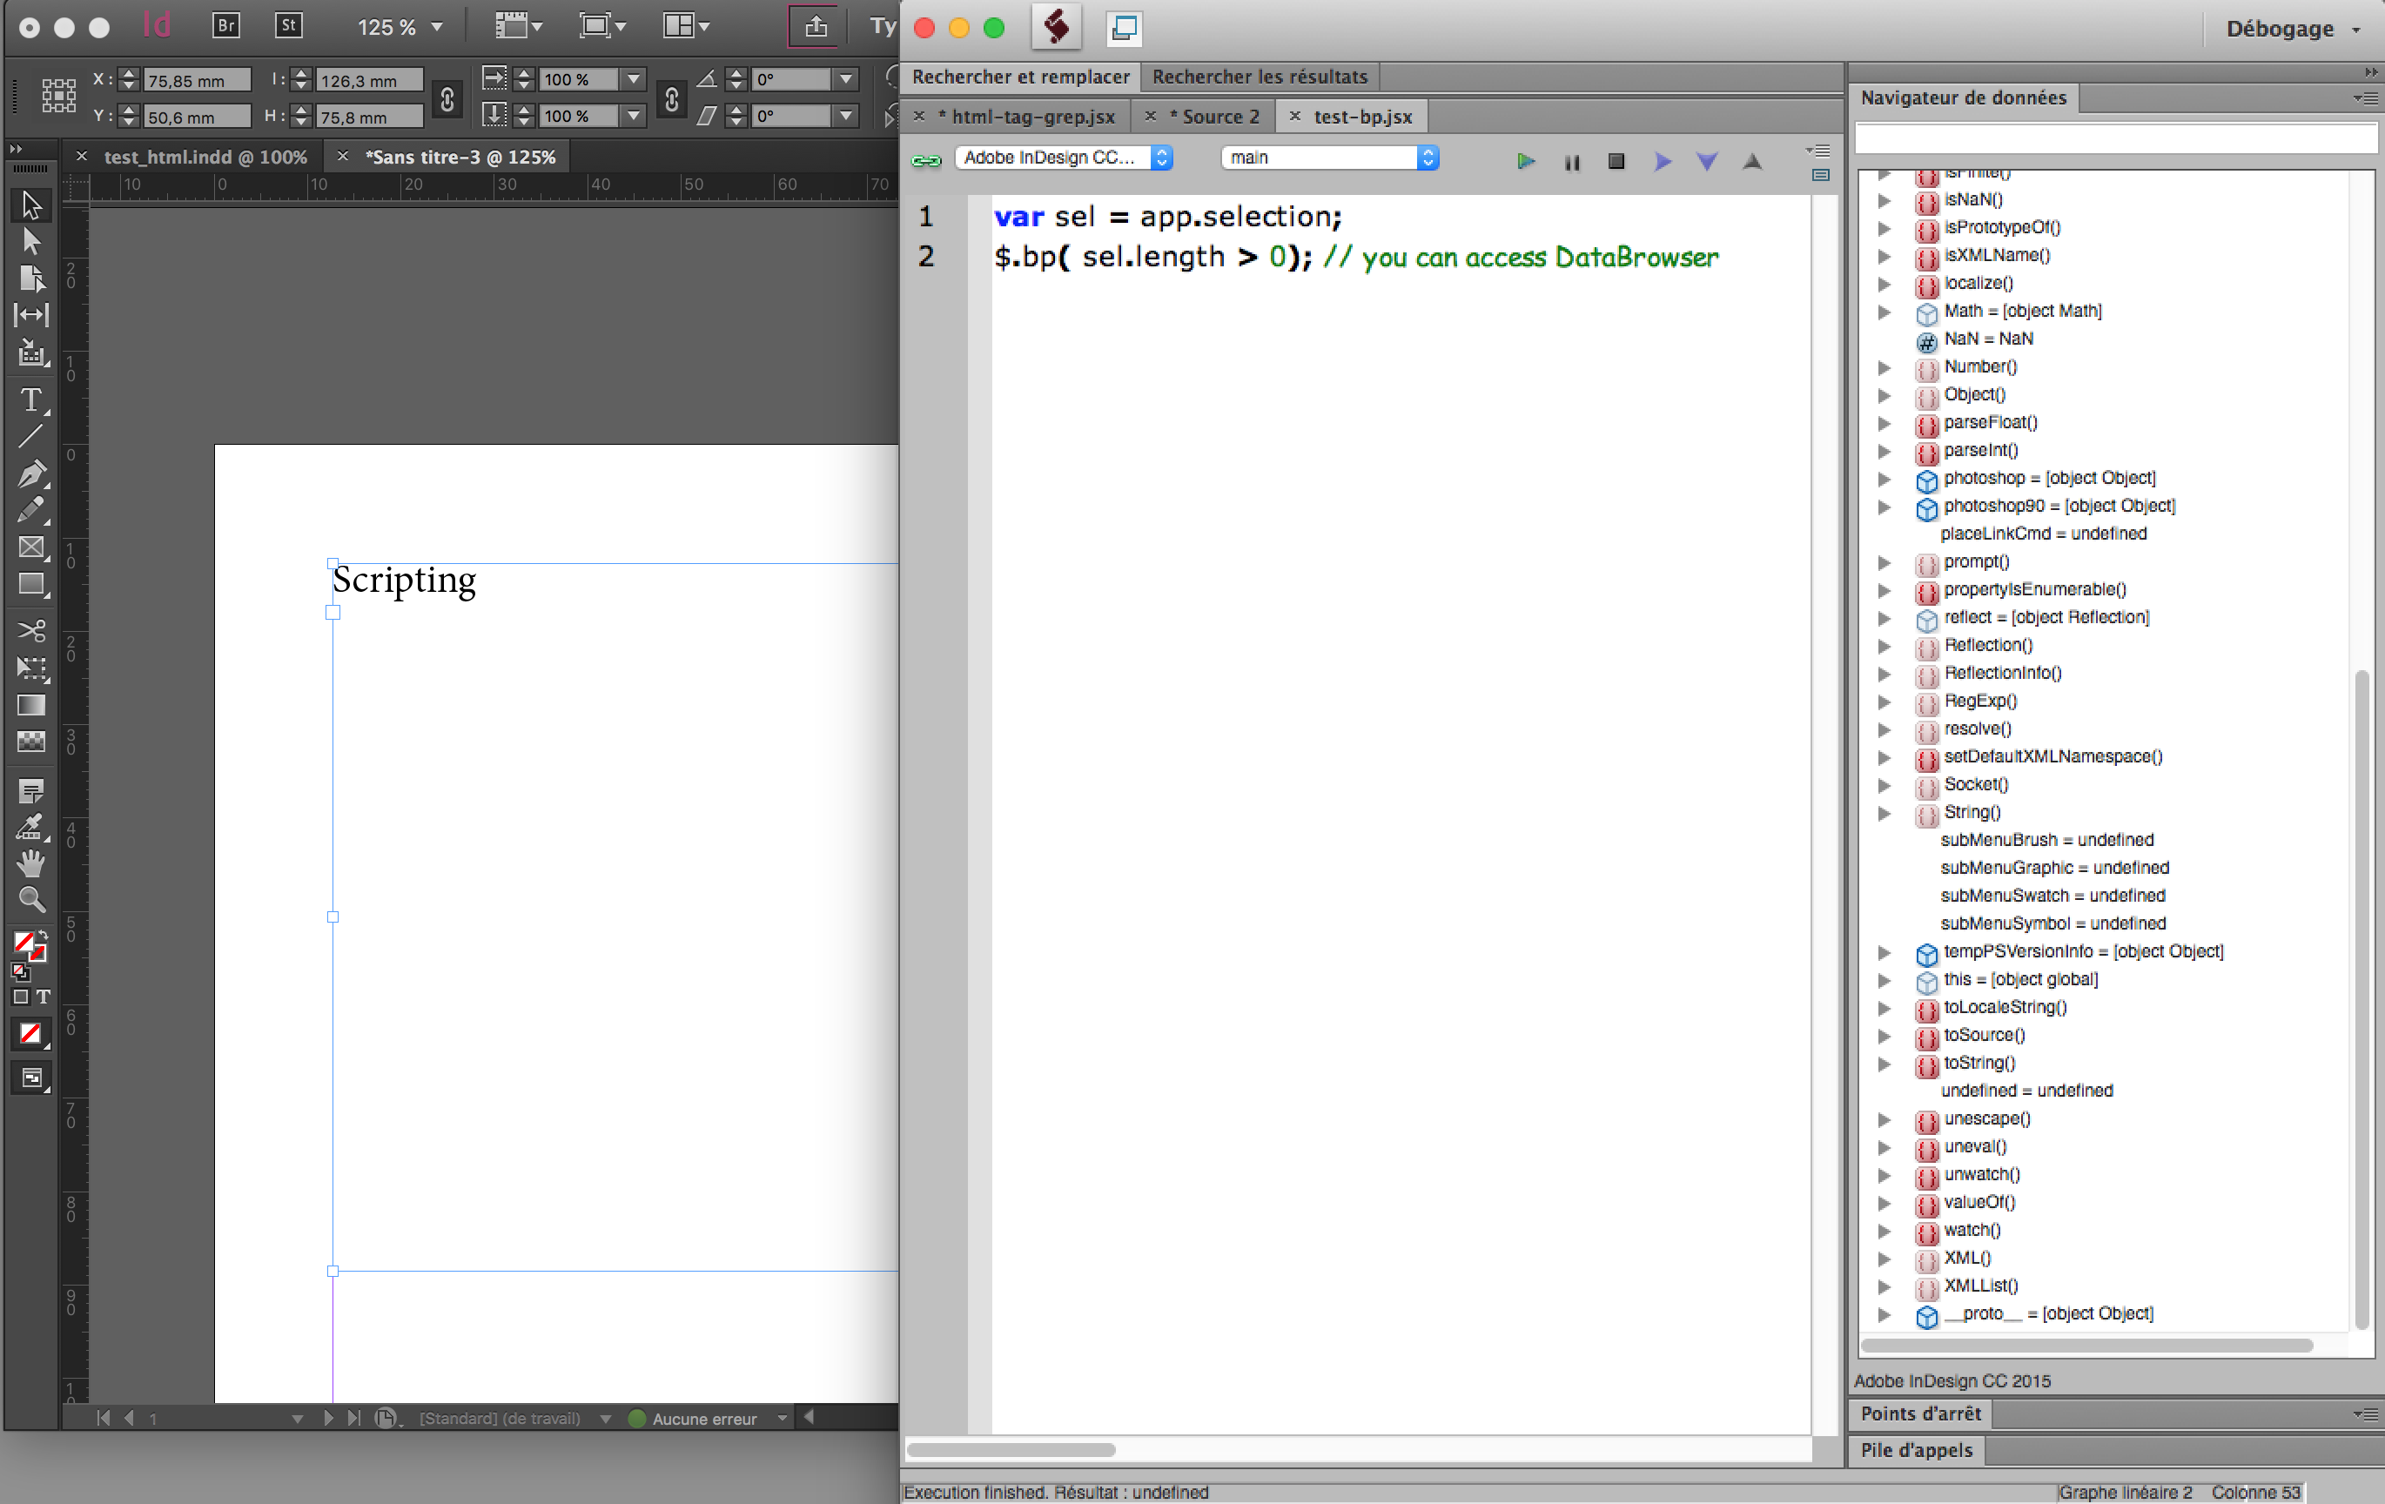
Task: Open the Adobe InDesign CC target dropdown
Action: pos(1064,158)
